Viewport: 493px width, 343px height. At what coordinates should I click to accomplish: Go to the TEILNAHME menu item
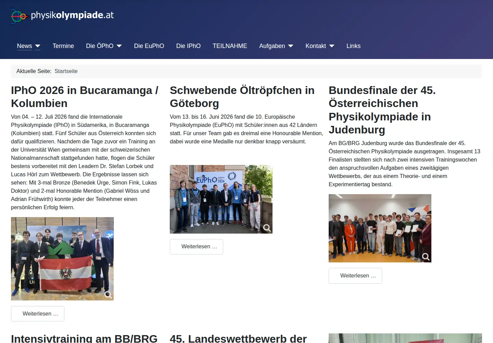[x=230, y=46]
